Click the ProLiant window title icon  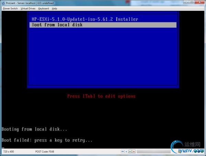tap(3, 3)
